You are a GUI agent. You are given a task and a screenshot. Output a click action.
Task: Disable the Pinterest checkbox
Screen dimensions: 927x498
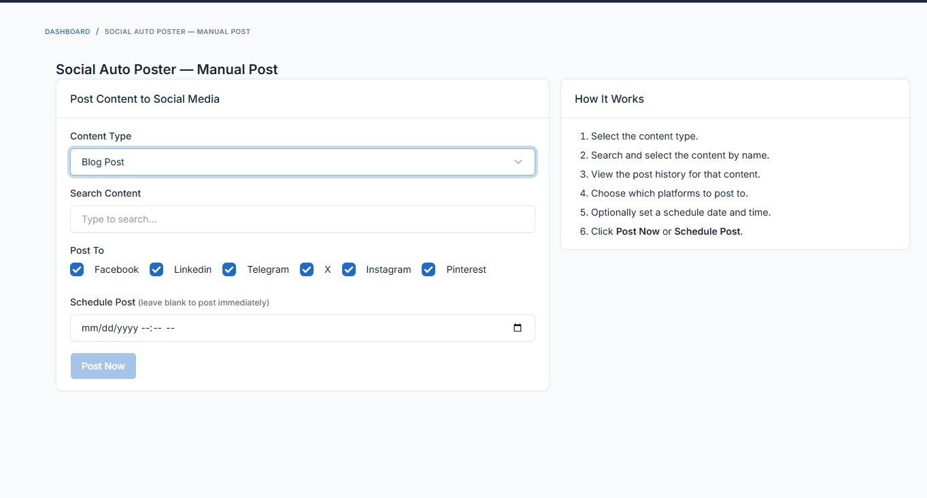428,269
